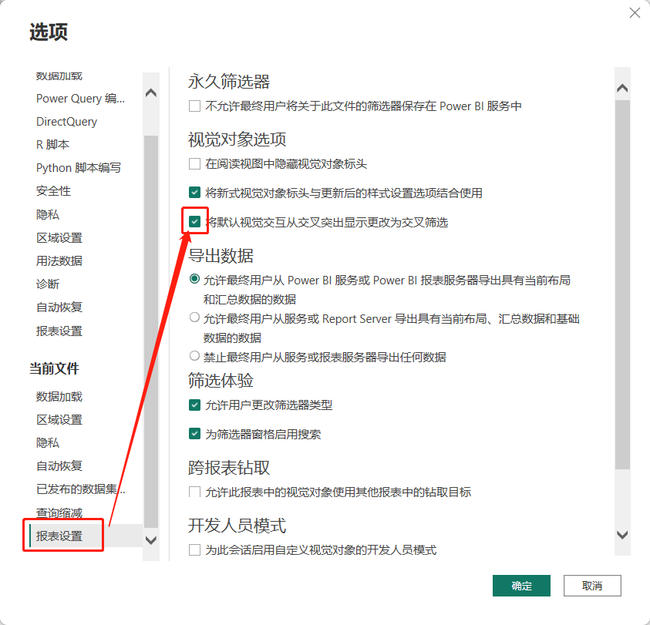
Task: Open 当前文件 隐私 settings
Action: click(x=48, y=442)
